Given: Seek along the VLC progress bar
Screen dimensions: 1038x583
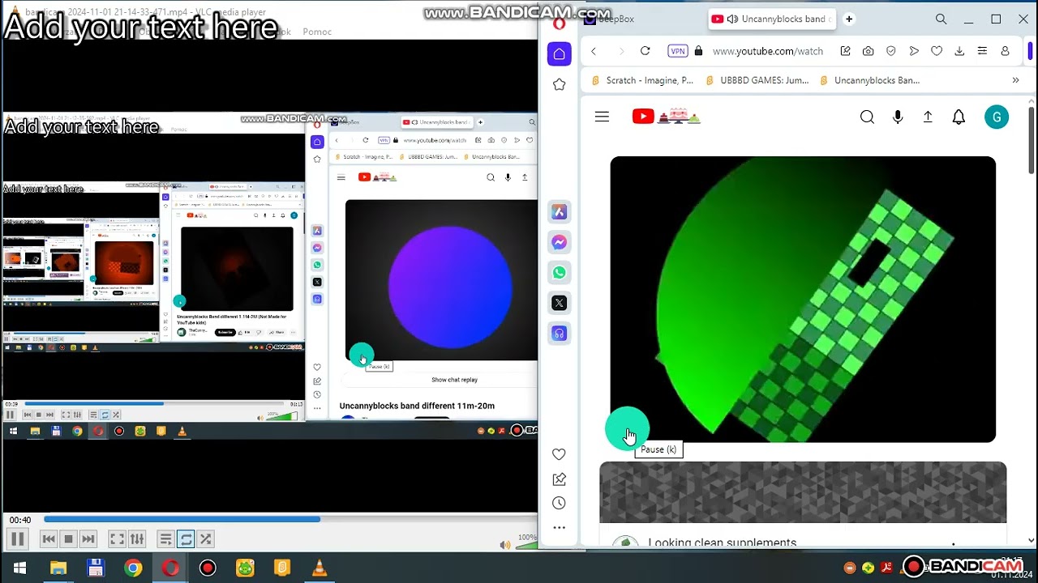Looking at the screenshot, I should click(290, 520).
